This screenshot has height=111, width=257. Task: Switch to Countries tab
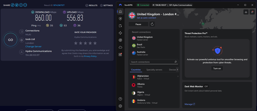(x=136, y=70)
